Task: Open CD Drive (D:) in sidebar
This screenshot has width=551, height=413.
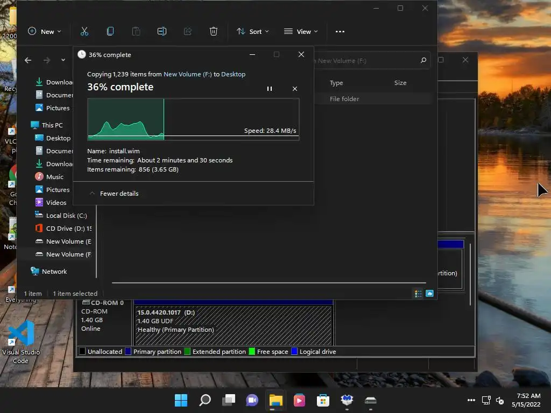Action: pos(63,229)
